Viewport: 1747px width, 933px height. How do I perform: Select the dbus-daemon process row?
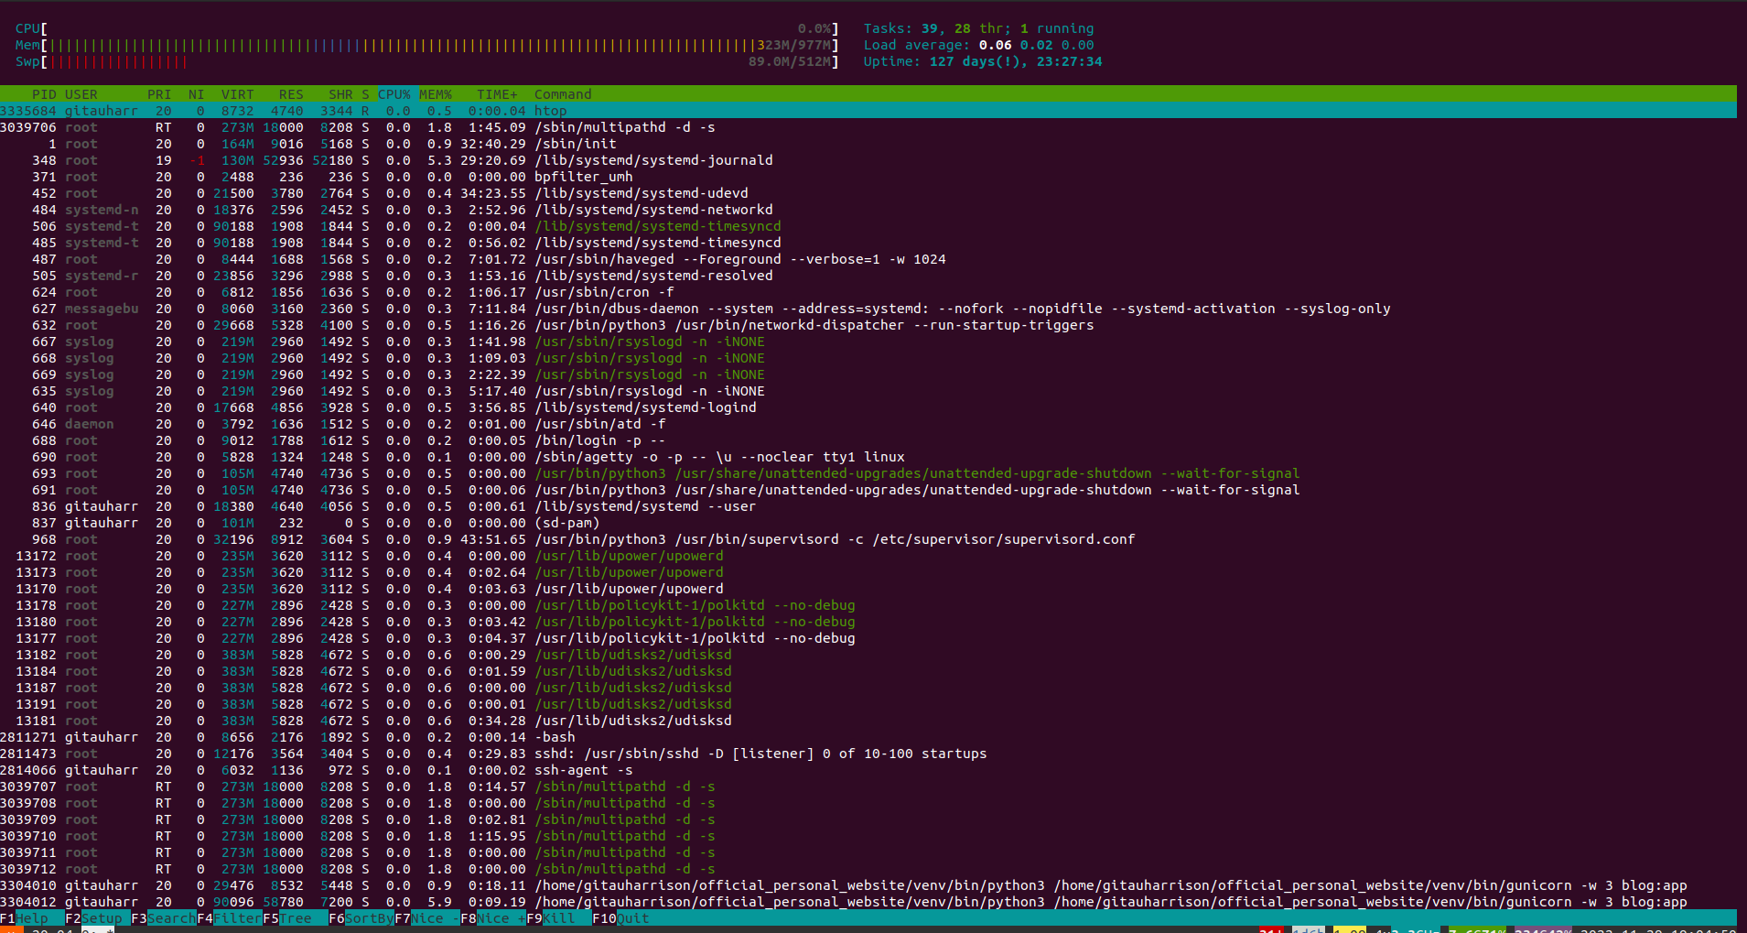tap(868, 309)
